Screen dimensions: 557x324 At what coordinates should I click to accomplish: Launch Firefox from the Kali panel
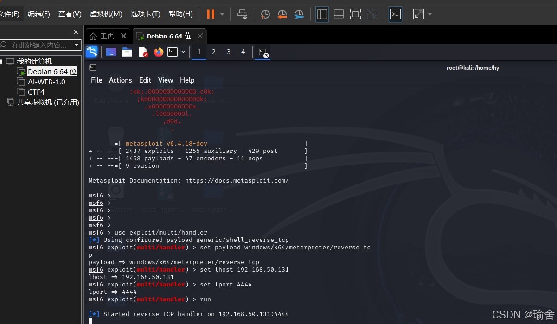point(159,52)
